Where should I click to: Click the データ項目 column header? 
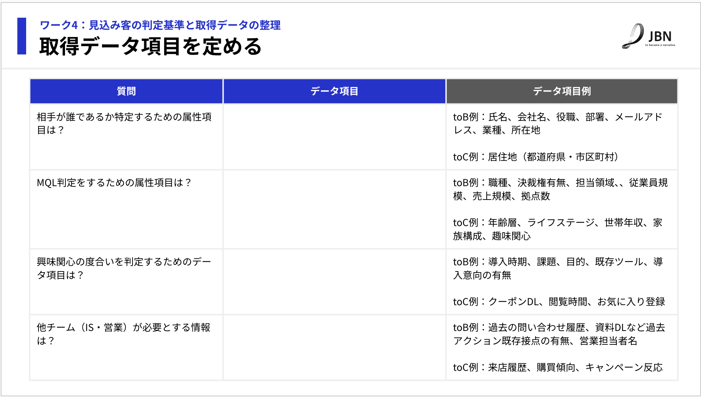coord(334,91)
